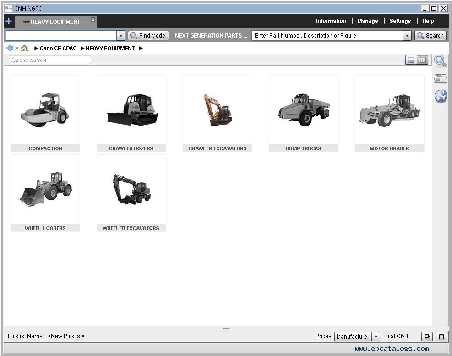Click the picklist panel splitter grip
This screenshot has width=452, height=356.
(x=226, y=329)
